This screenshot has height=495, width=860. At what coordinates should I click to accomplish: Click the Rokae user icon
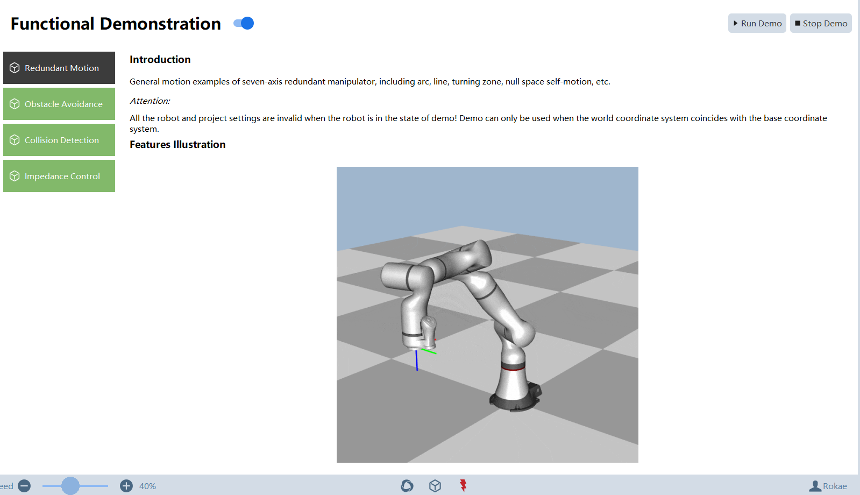click(815, 486)
